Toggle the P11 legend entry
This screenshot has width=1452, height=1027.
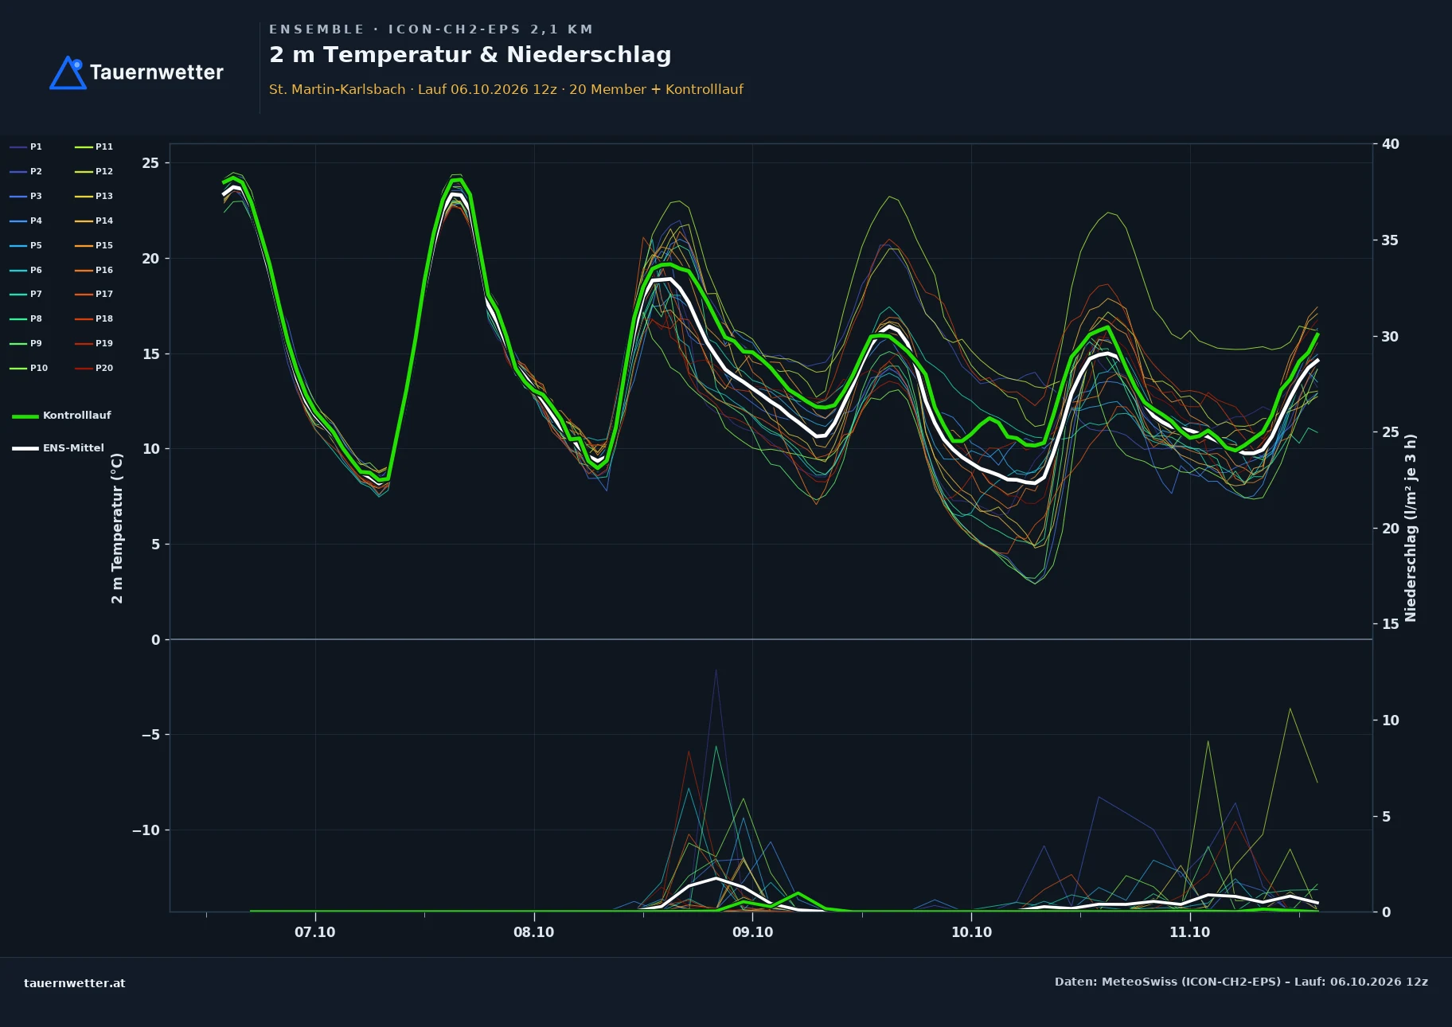[94, 146]
